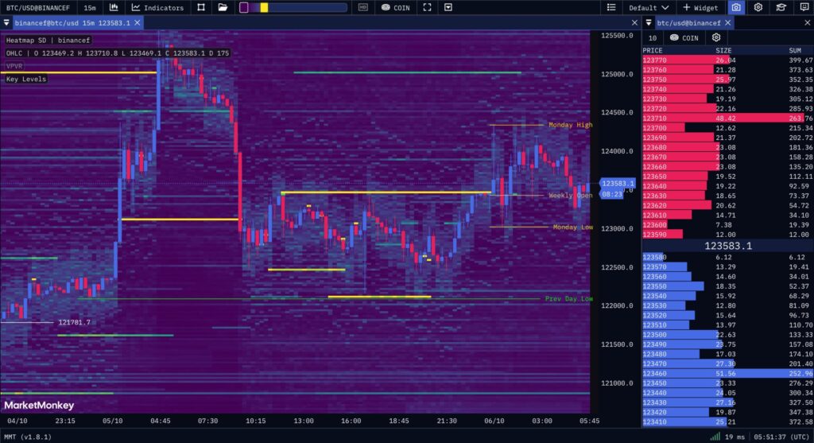Click the Prev Day Low level label

pos(568,298)
